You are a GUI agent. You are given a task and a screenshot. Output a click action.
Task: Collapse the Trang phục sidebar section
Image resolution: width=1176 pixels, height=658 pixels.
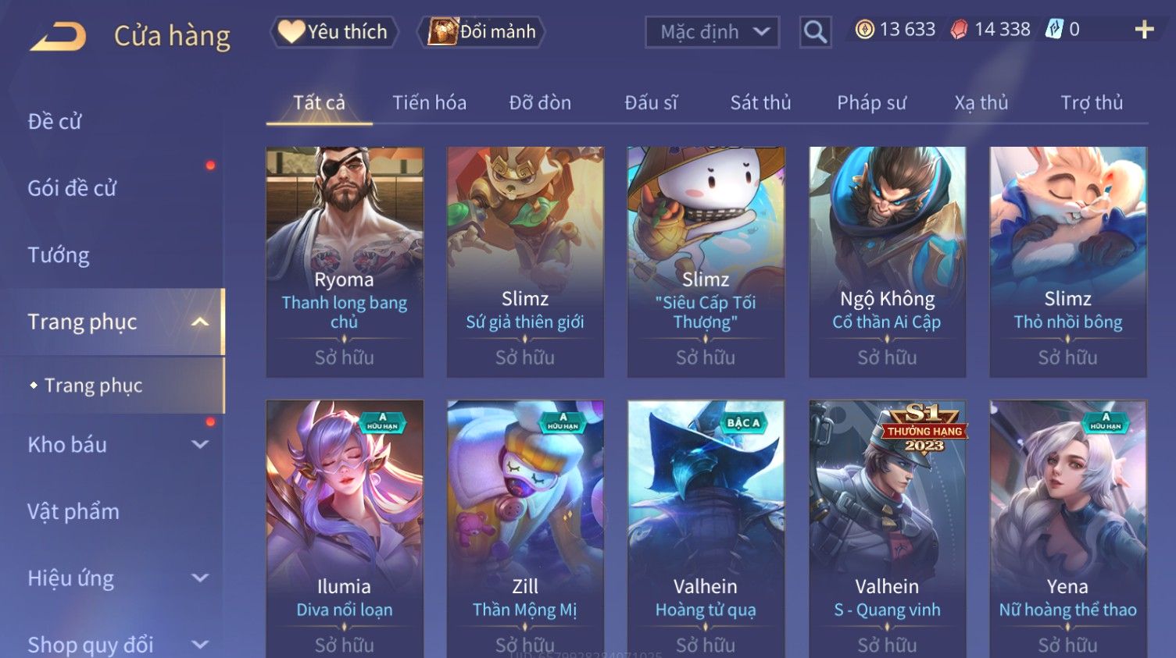click(200, 322)
